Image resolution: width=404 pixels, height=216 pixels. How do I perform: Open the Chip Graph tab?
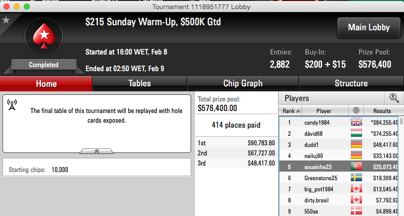tap(243, 84)
